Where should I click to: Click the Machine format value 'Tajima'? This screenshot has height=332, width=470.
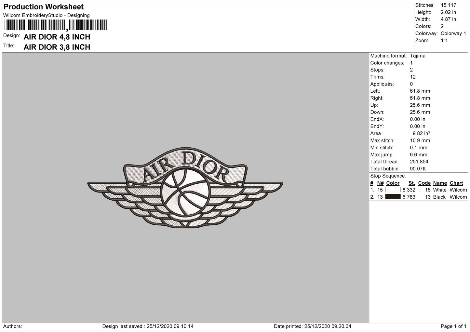pos(418,56)
